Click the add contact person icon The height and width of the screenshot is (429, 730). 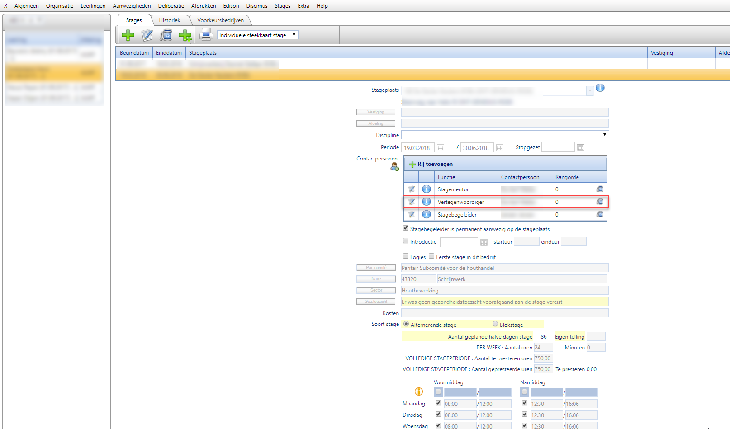(394, 167)
